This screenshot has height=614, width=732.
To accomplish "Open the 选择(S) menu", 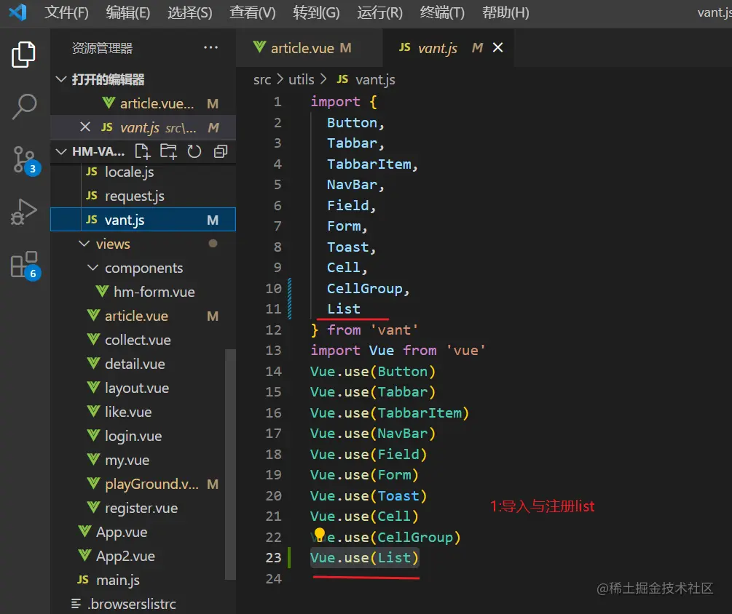I will (x=189, y=12).
